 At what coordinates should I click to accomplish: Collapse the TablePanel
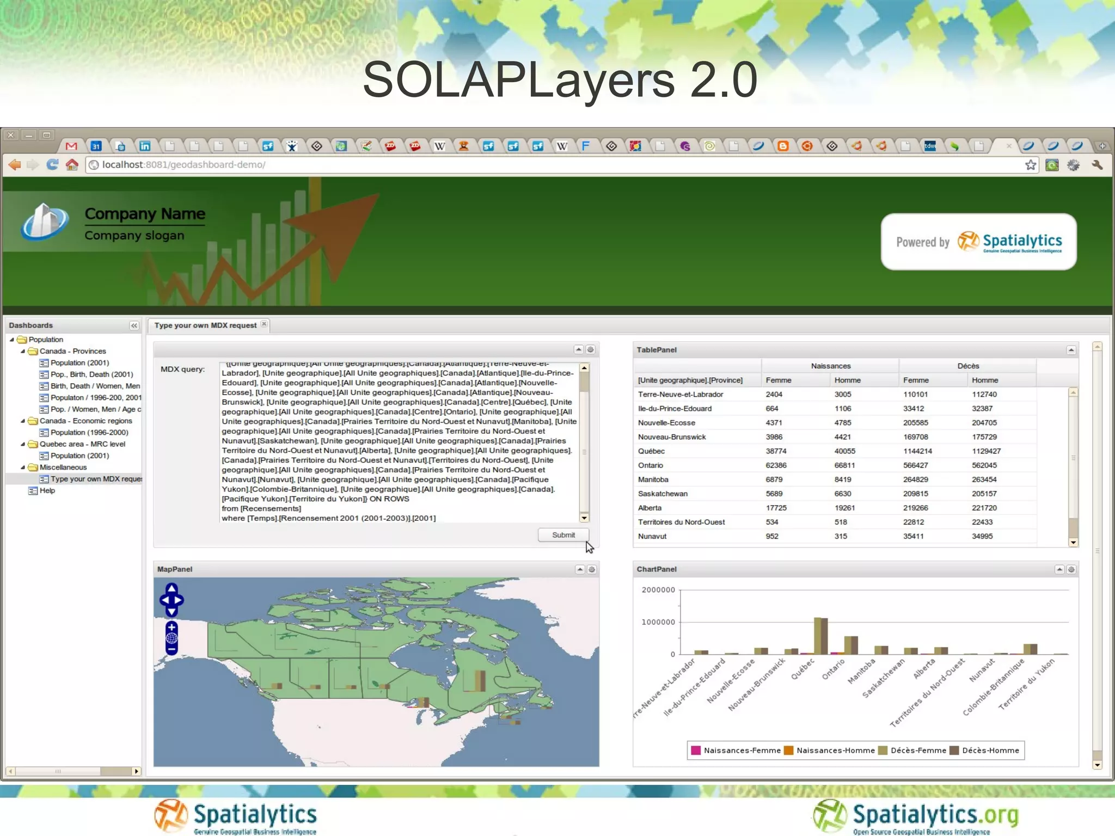coord(1071,350)
